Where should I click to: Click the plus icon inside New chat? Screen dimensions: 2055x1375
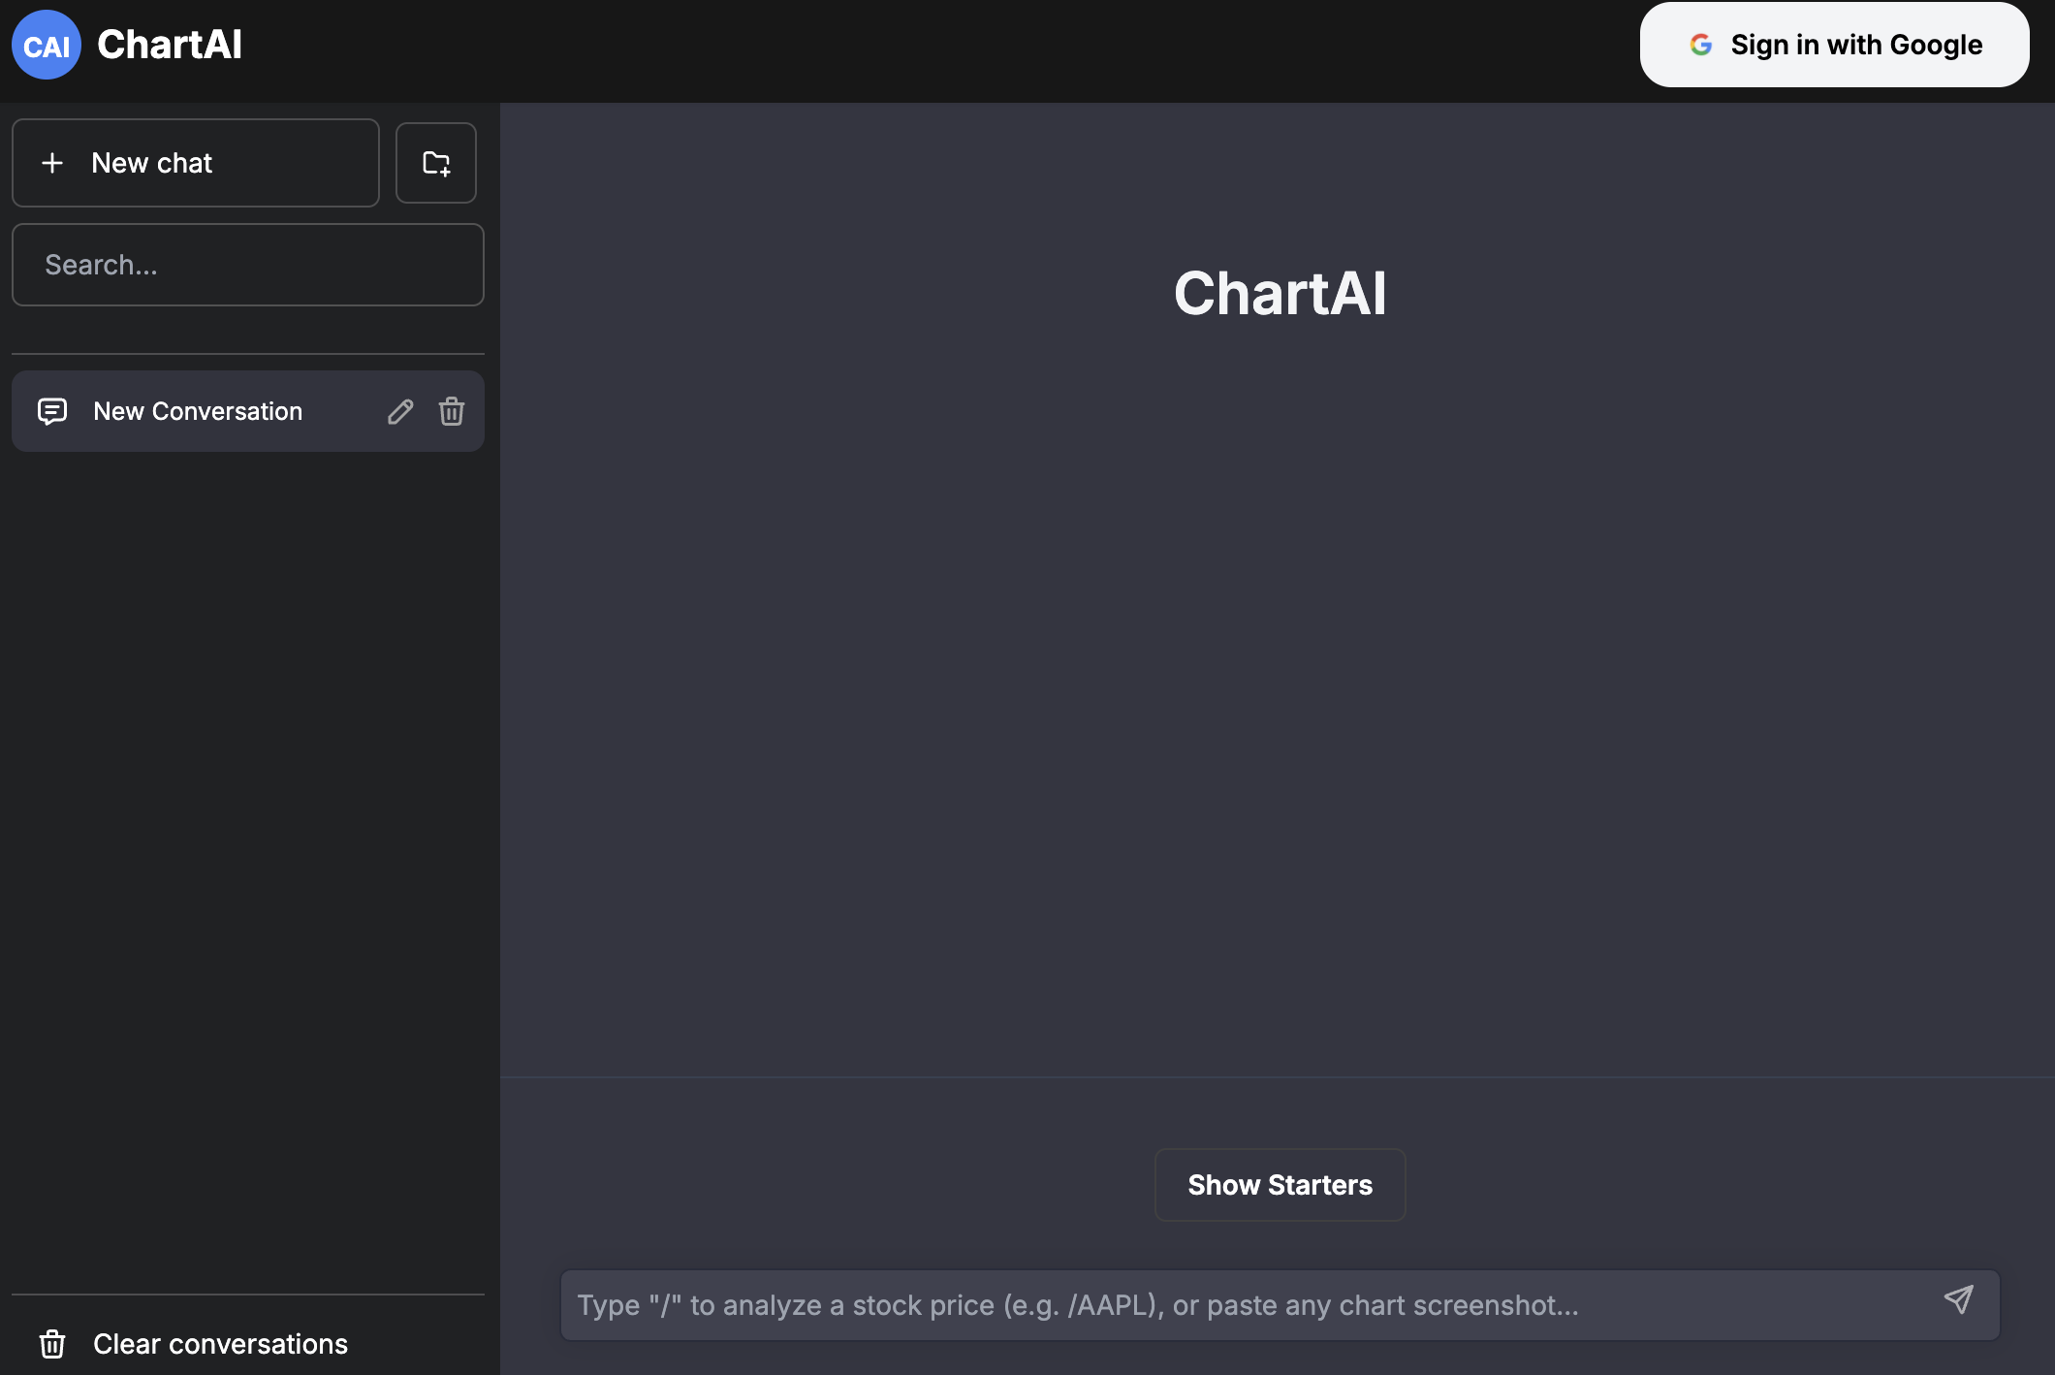click(51, 162)
